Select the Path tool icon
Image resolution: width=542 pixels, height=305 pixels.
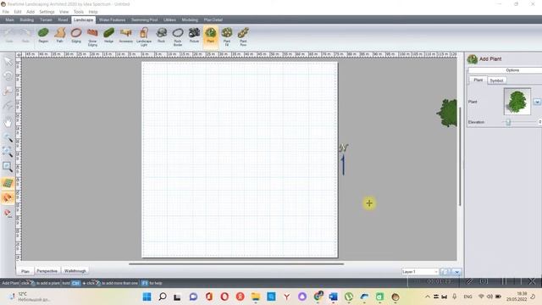[x=60, y=36]
